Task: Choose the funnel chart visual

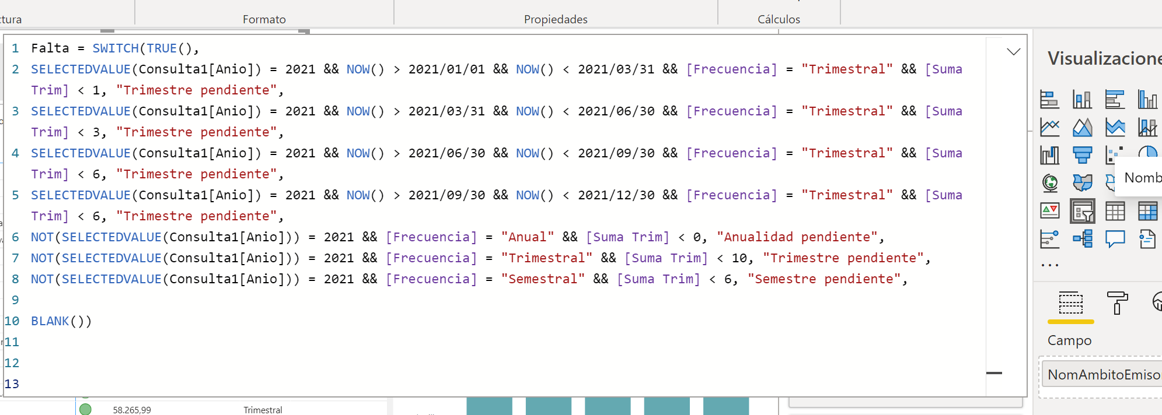Action: point(1082,155)
